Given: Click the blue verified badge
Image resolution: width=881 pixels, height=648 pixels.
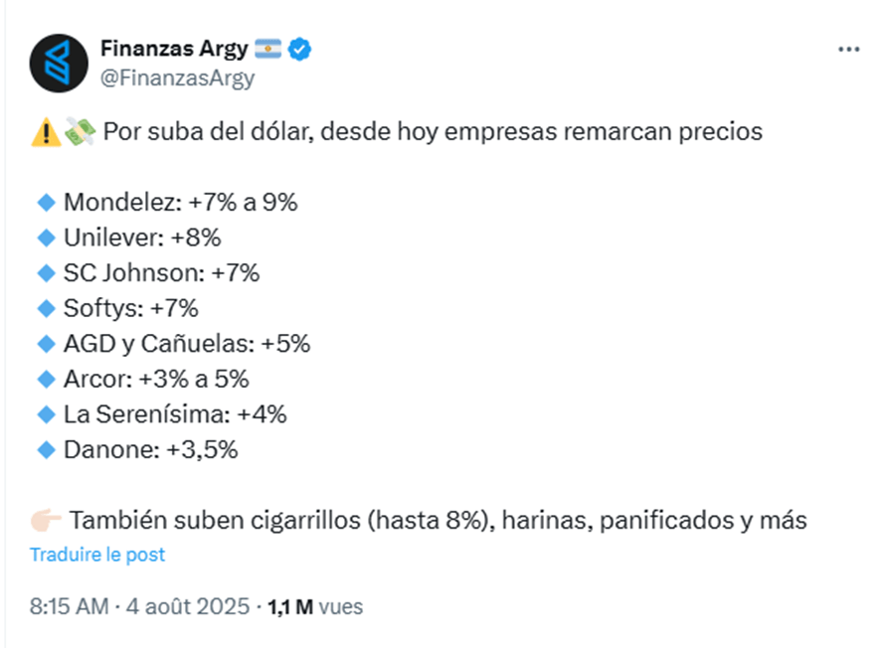Looking at the screenshot, I should click(x=300, y=49).
